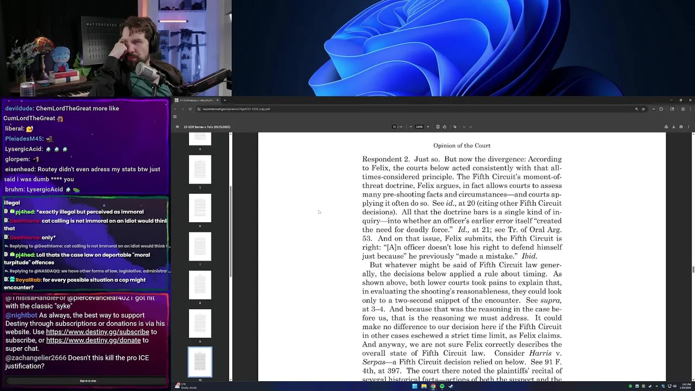The image size is (695, 391).
Task: View site information icon in address bar
Action: tap(199, 109)
